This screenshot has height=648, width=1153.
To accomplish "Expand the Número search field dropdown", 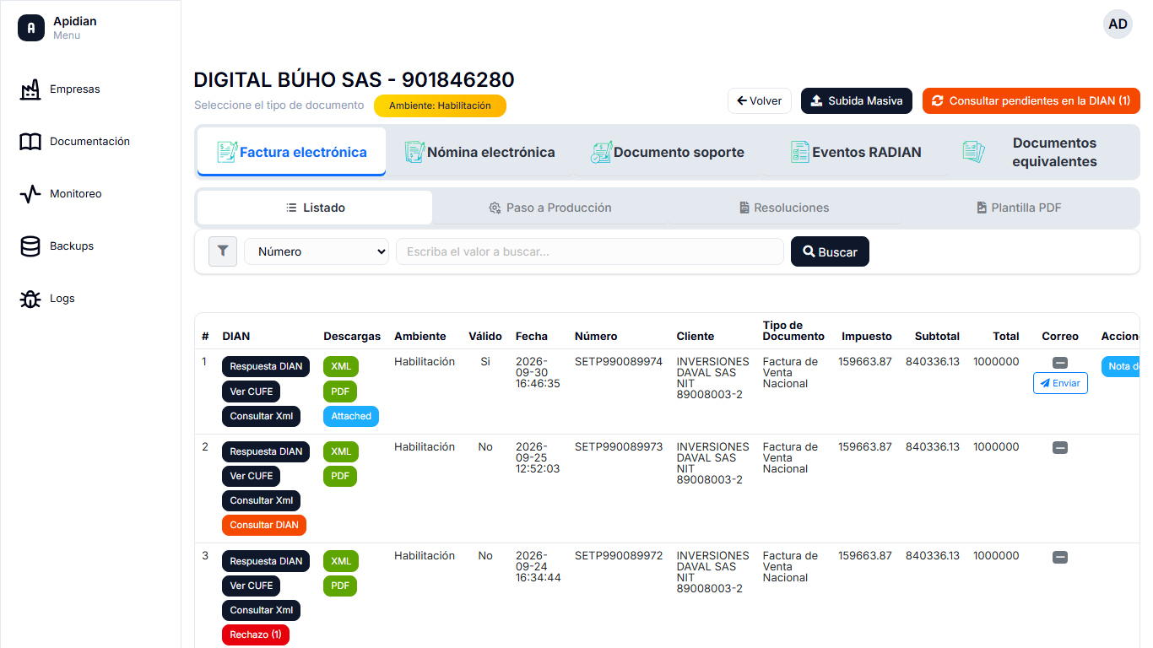I will pyautogui.click(x=317, y=251).
